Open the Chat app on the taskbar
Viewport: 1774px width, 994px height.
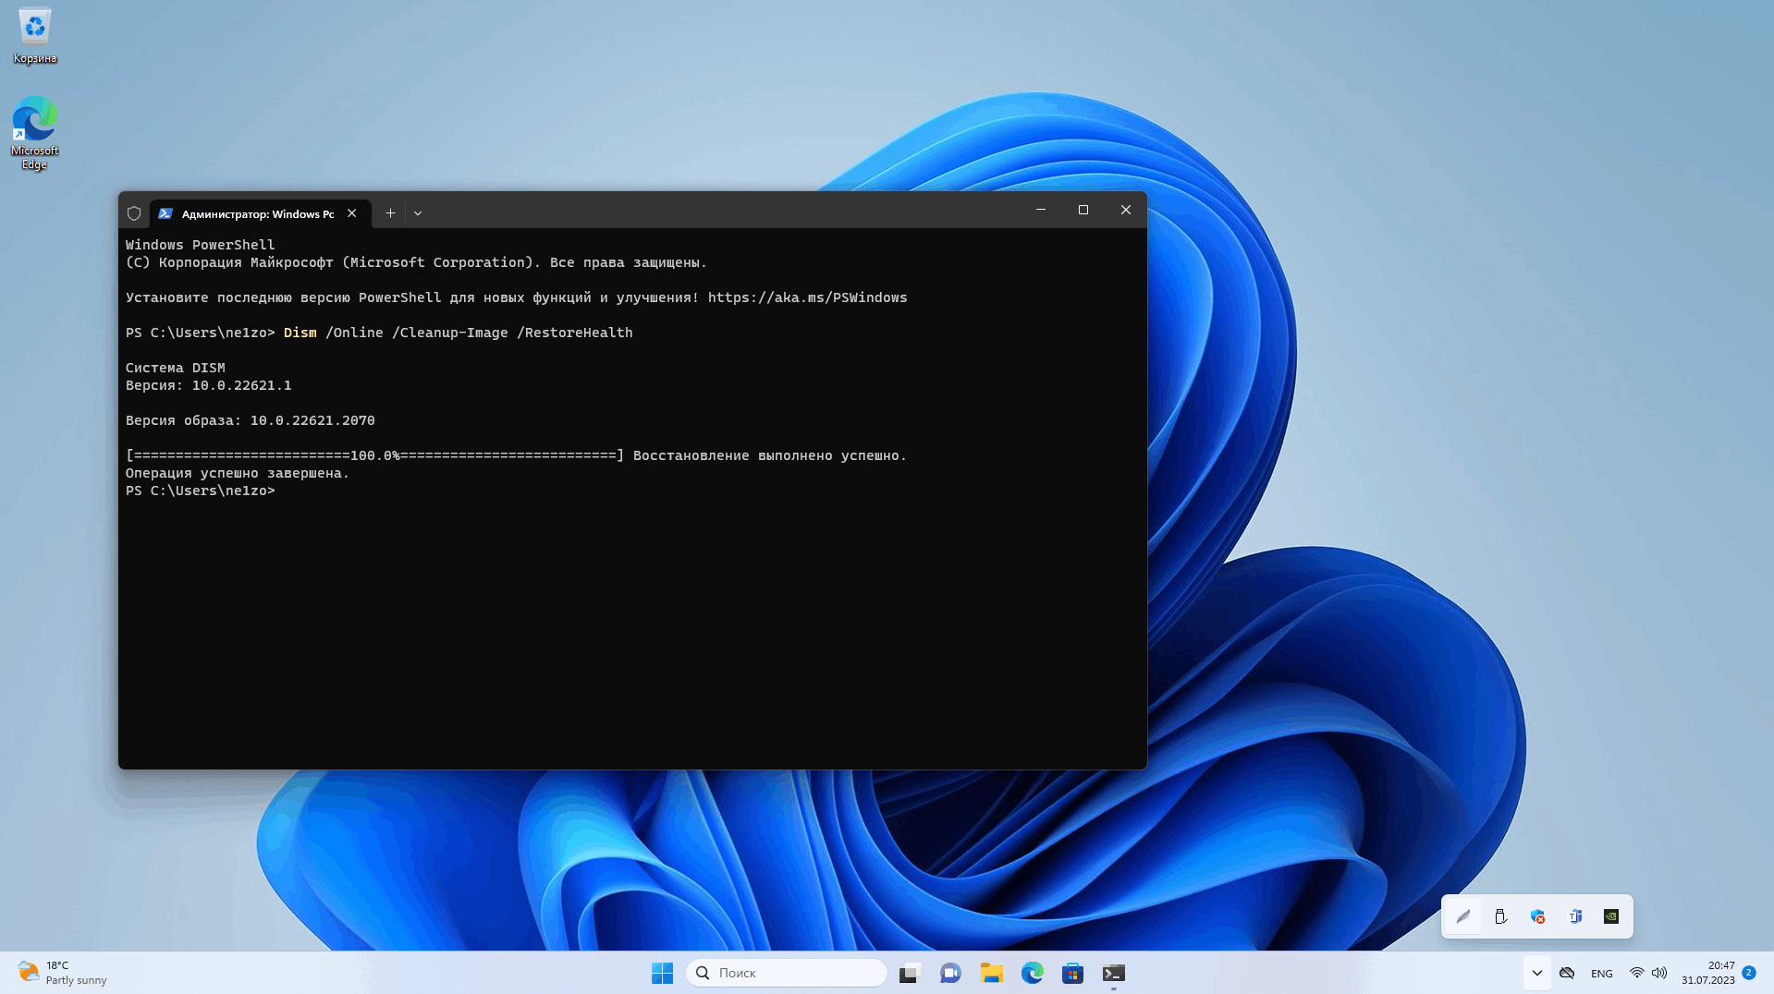click(950, 973)
